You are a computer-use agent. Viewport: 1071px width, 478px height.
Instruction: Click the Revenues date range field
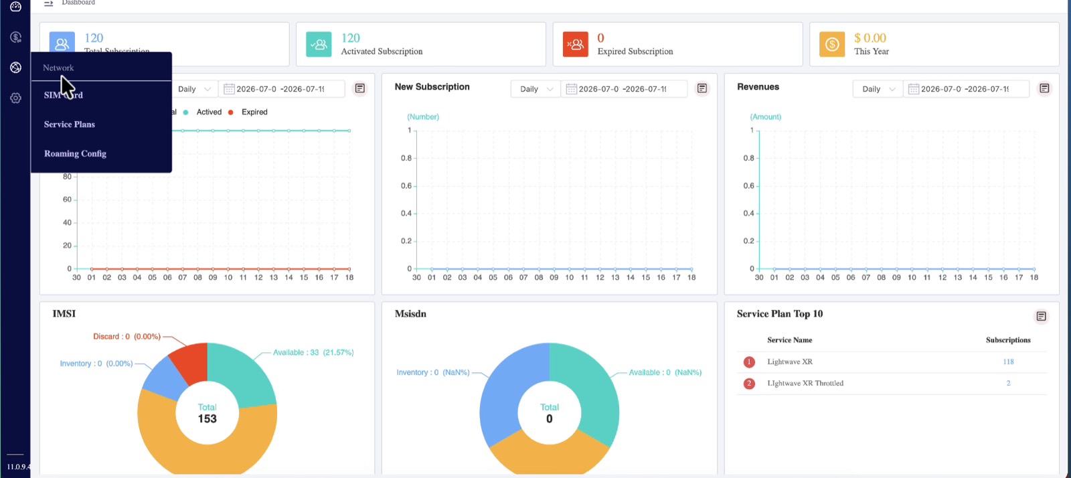[x=966, y=89]
